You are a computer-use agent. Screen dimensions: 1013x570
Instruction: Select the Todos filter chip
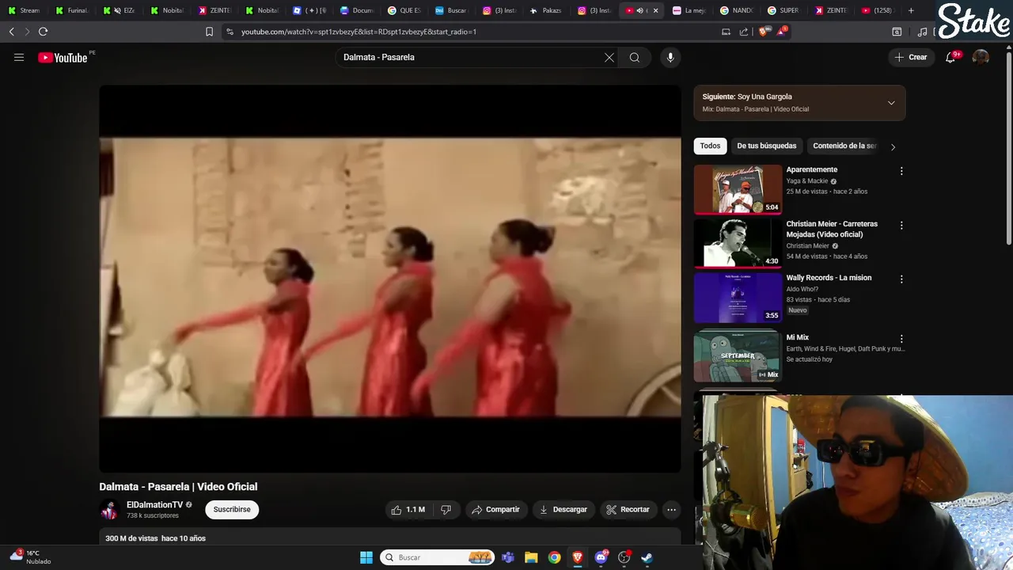click(x=710, y=146)
